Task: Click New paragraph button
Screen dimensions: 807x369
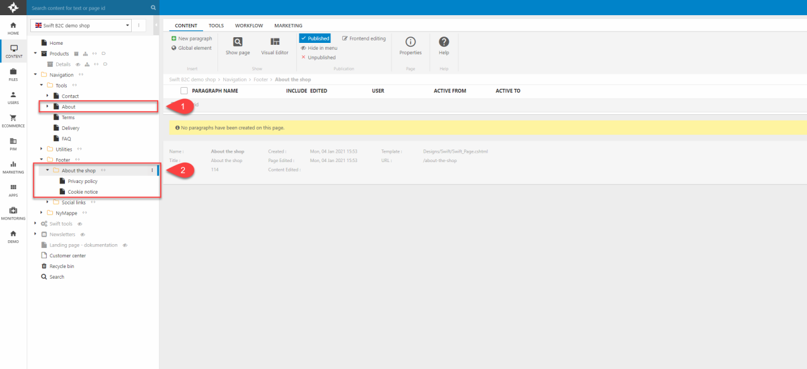Action: [192, 38]
